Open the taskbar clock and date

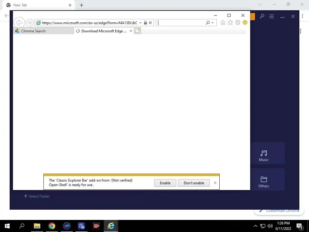pos(283,226)
